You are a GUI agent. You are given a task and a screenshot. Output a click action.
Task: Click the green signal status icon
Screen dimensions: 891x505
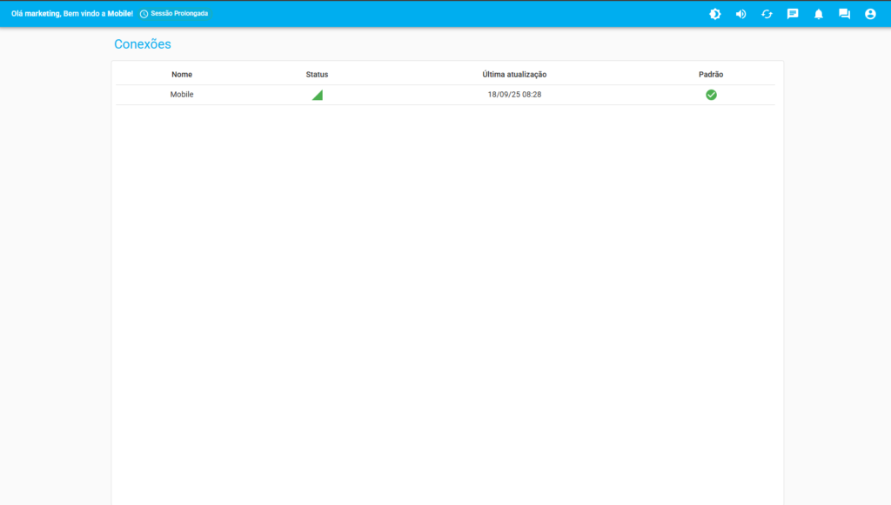318,96
